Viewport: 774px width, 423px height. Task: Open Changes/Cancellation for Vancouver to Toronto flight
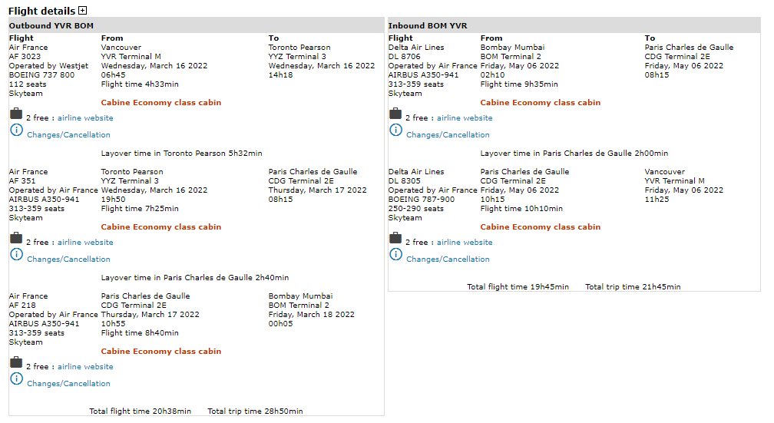(68, 135)
